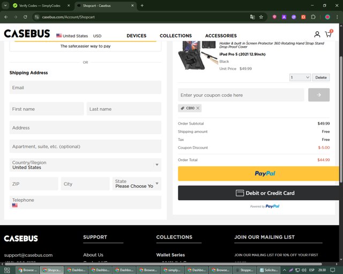Switch to the Stoppe... taskbar window
This screenshot has width=343, height=274.
[245, 270]
